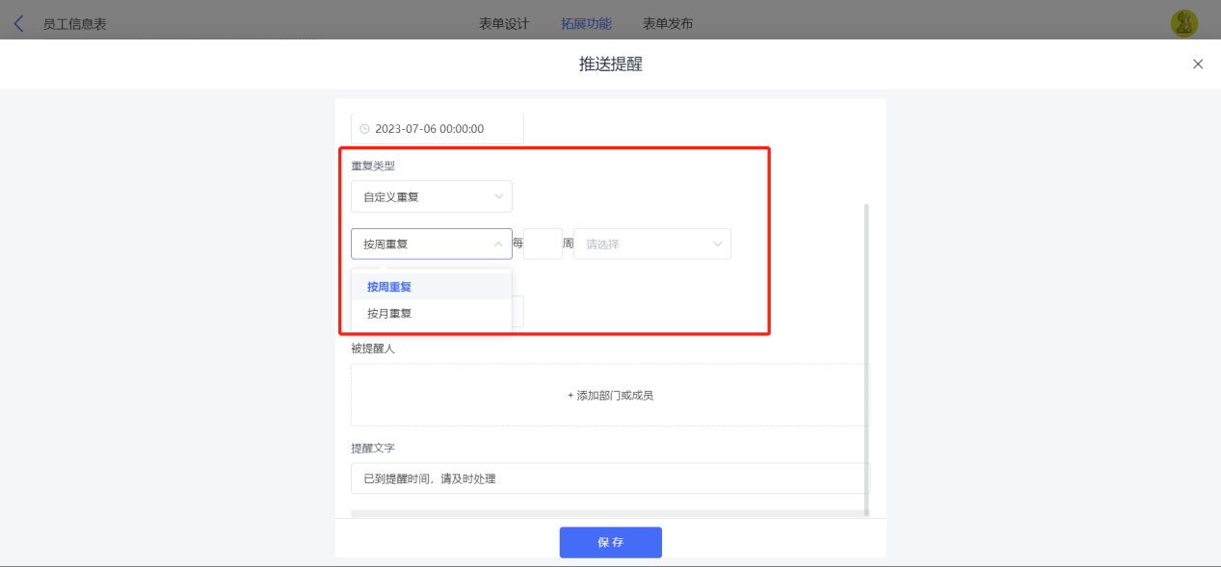1221x567 pixels.
Task: Focus the week interval box after 每
Action: pos(543,245)
